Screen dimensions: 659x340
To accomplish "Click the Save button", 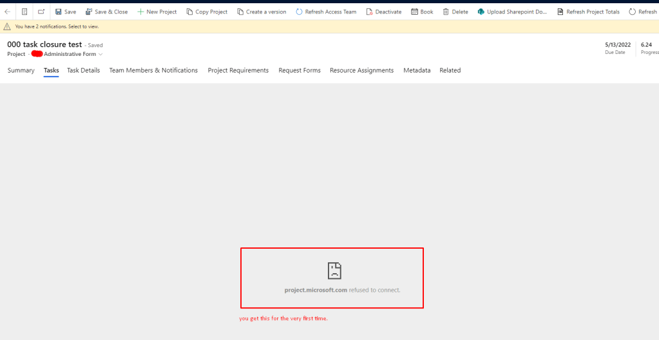I will (65, 12).
